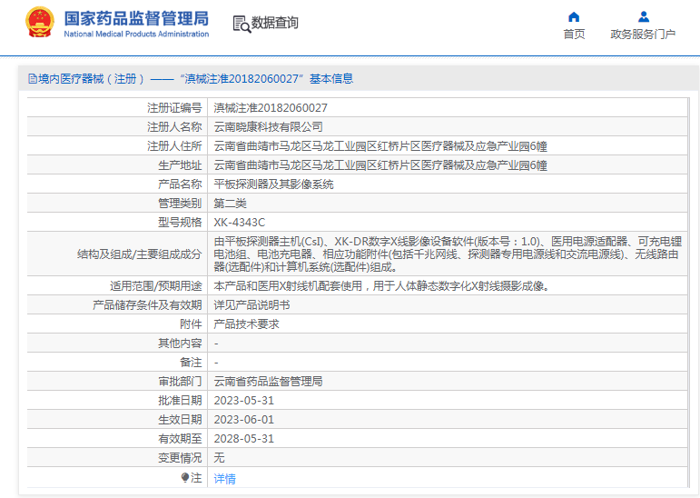Click 无 in 变更情况 row
700x498 pixels.
click(219, 458)
